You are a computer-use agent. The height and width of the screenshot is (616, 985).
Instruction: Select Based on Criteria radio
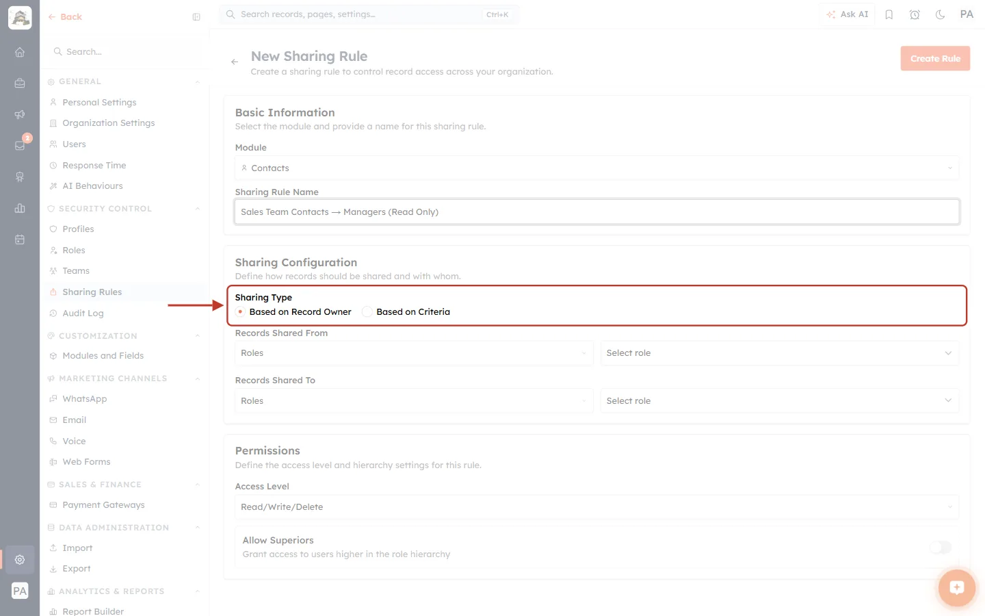click(x=367, y=311)
